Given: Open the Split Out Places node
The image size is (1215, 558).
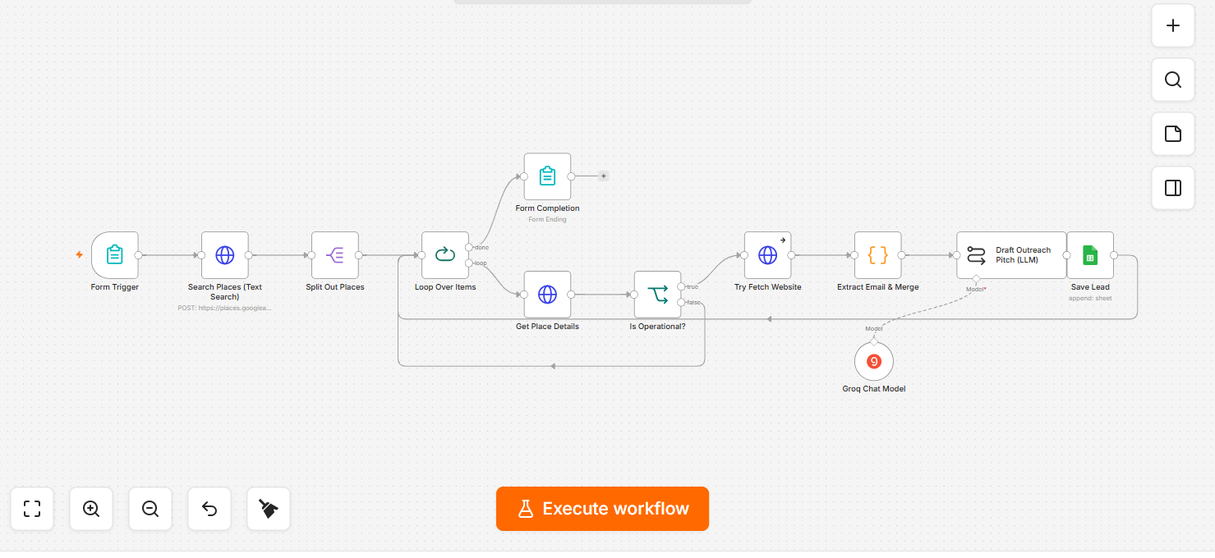Looking at the screenshot, I should (x=335, y=254).
